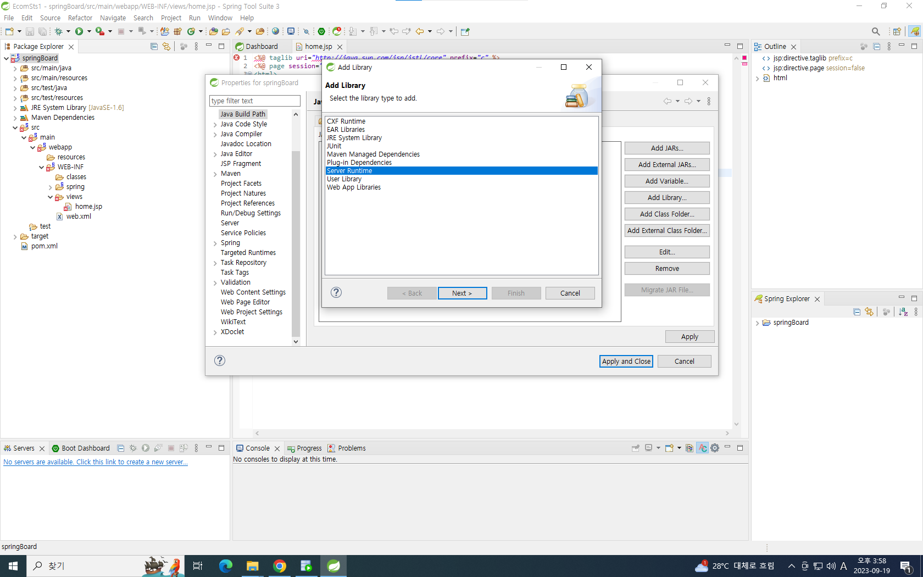Expand Java Code Style in Properties
Screen dimensions: 923x577
[x=215, y=125]
